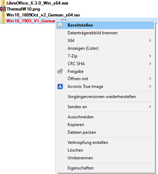The image size is (158, 174).
Task: Select Freigabe from the context menu
Action: tap(105, 71)
